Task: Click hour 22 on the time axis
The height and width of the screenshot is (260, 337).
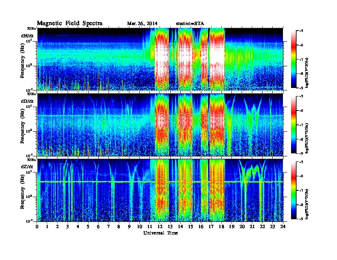Action: pos(263,227)
